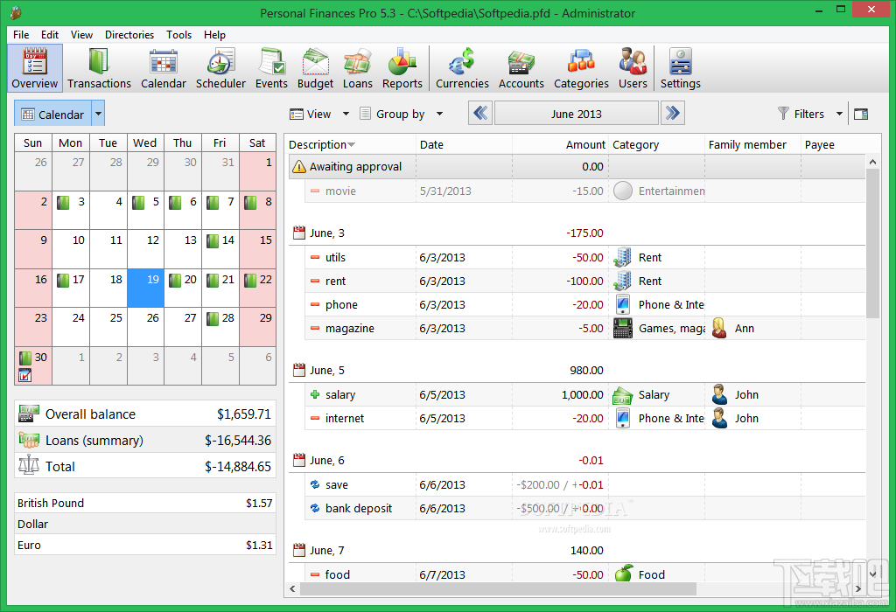Collapse the June, 6 group
The image size is (896, 612).
(x=299, y=460)
